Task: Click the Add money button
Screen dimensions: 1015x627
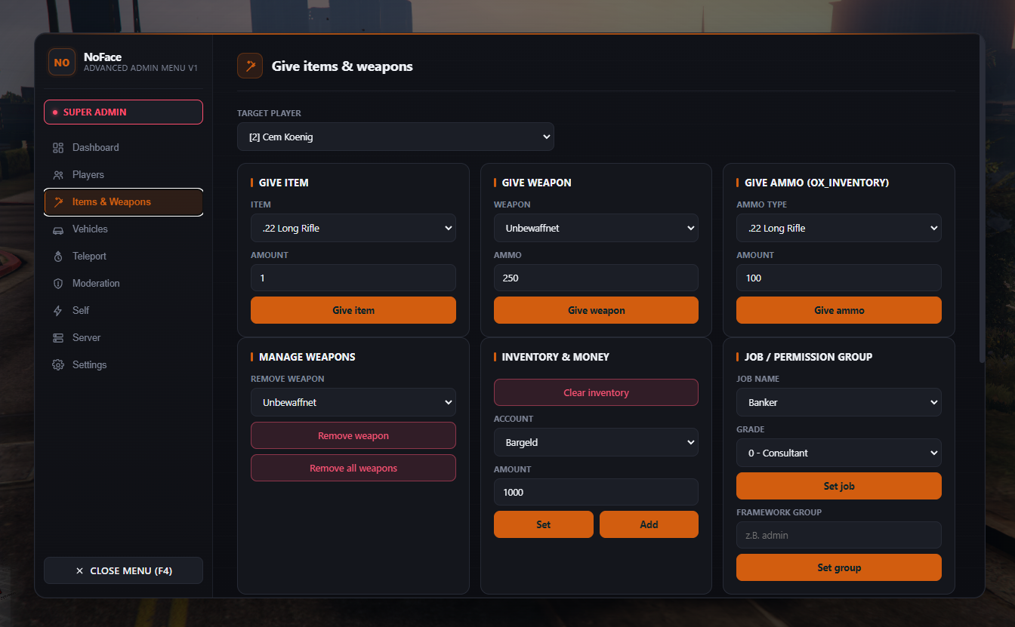Action: 649,524
